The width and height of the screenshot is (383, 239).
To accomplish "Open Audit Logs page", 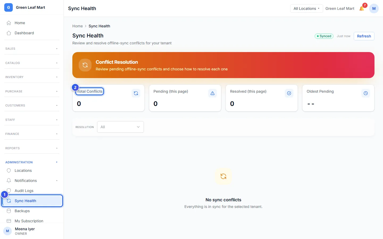I will tap(32, 191).
